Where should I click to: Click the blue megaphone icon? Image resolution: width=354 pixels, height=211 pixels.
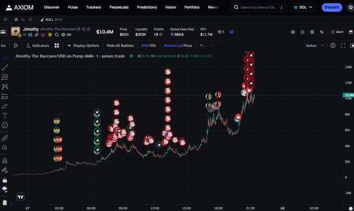click(x=232, y=32)
